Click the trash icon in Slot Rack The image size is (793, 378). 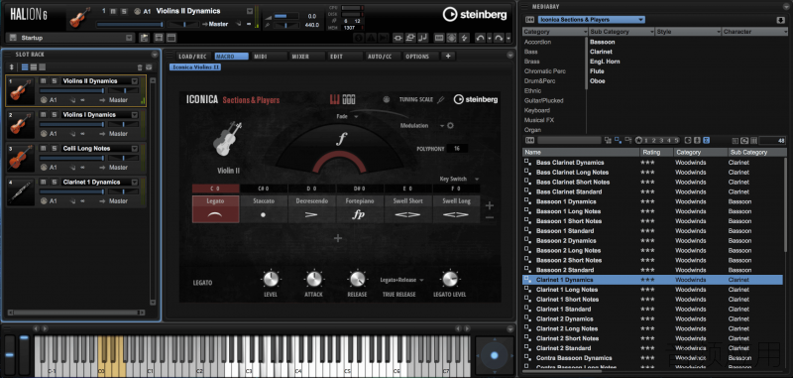click(140, 67)
